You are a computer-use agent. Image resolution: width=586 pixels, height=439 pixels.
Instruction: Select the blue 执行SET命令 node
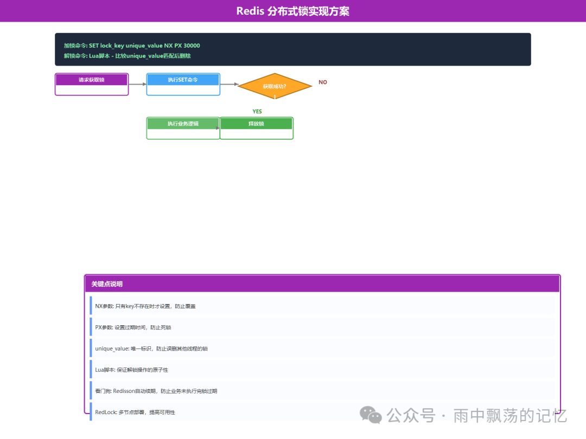click(183, 79)
